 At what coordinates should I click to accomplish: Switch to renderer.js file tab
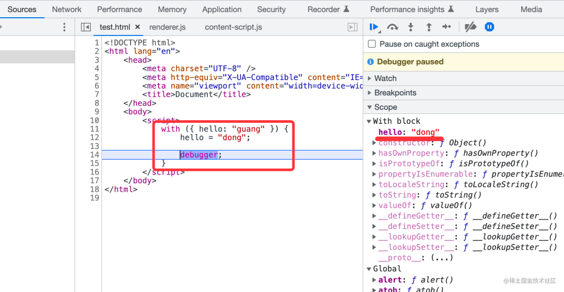click(167, 27)
